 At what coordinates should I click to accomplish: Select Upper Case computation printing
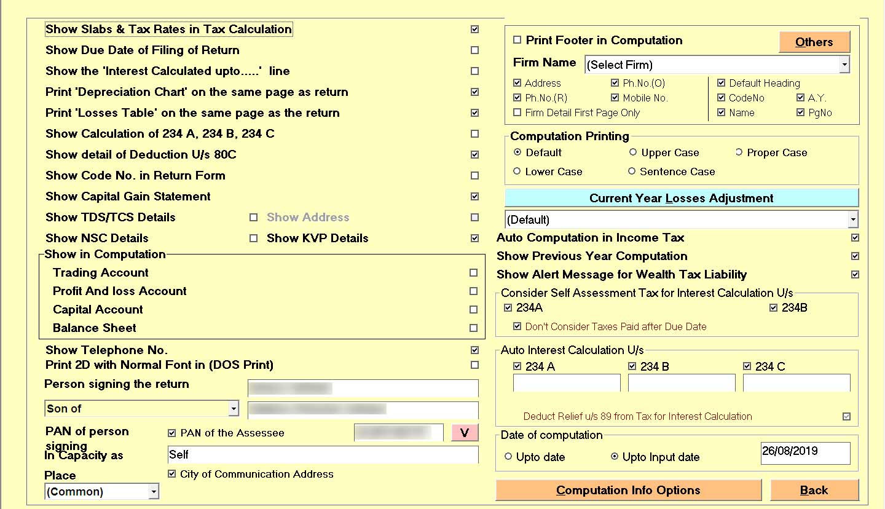633,152
